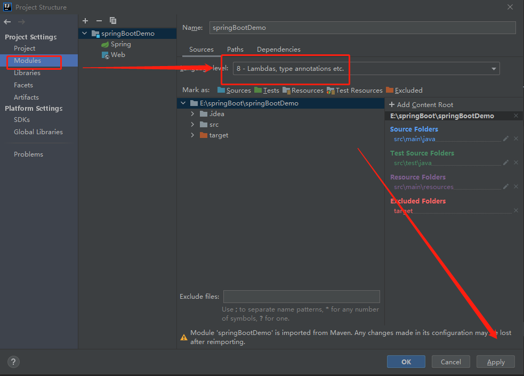Open Facets settings
The image size is (524, 376).
23,85
